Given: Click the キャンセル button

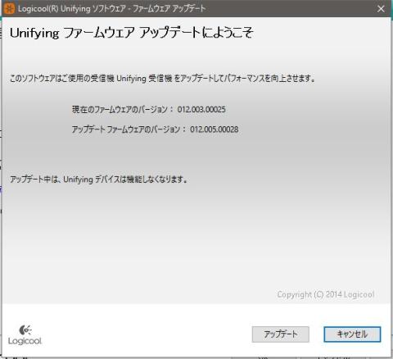Looking at the screenshot, I should [x=352, y=334].
